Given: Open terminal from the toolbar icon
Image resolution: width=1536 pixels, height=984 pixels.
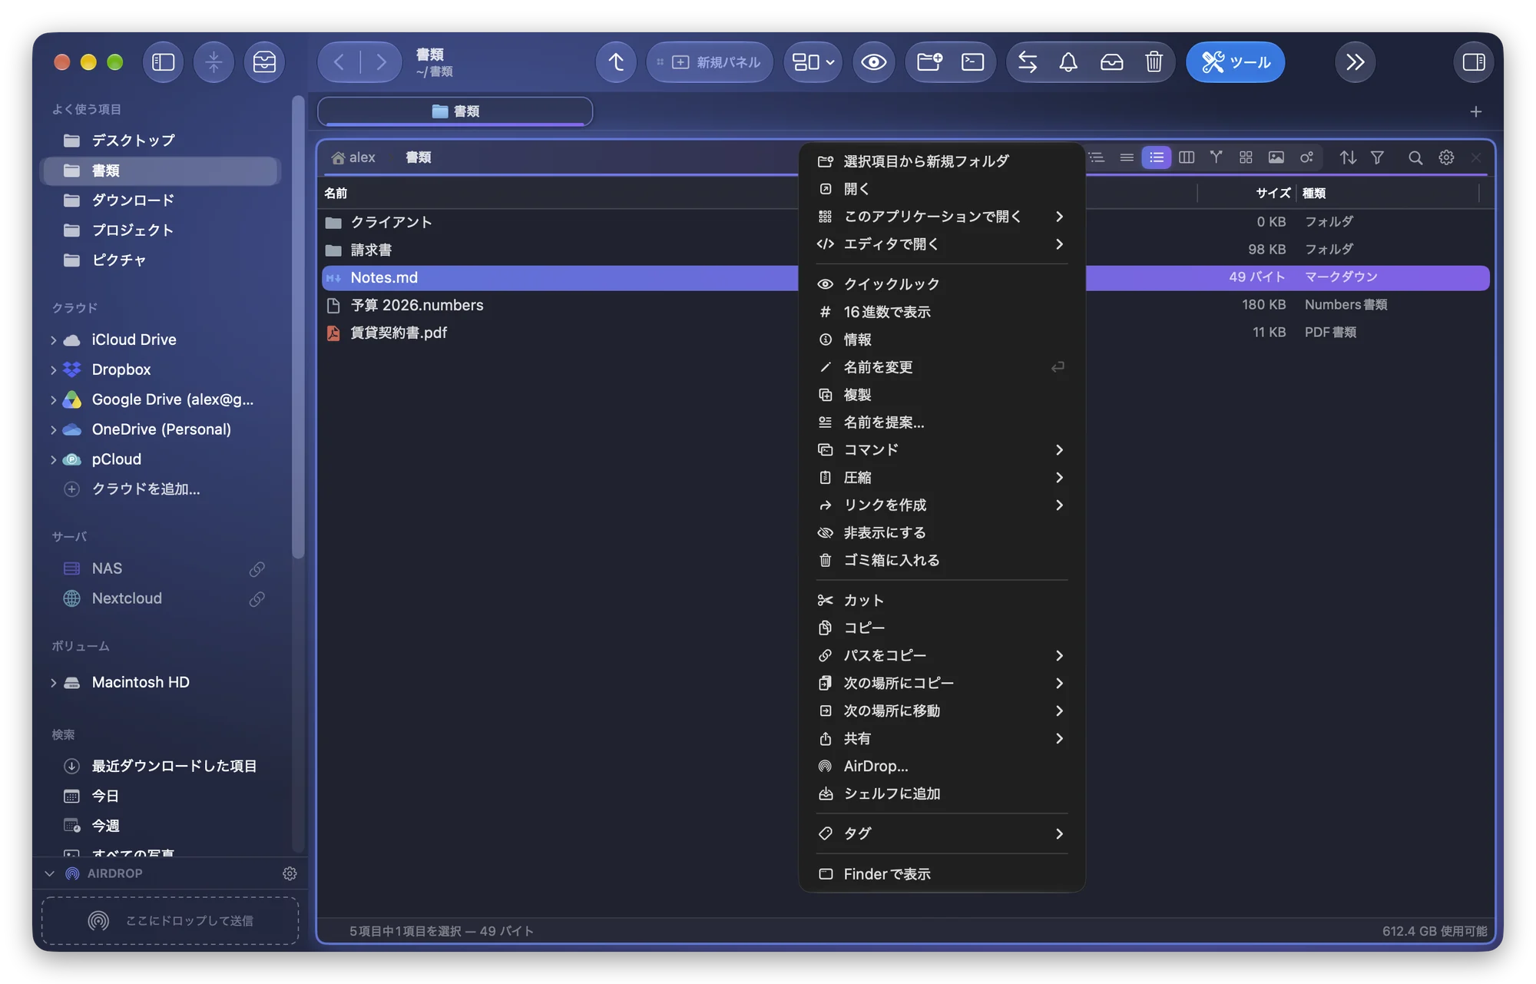Looking at the screenshot, I should [x=972, y=61].
